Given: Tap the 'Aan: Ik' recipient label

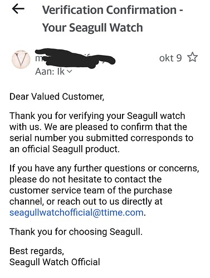Looking at the screenshot, I should [x=50, y=71].
